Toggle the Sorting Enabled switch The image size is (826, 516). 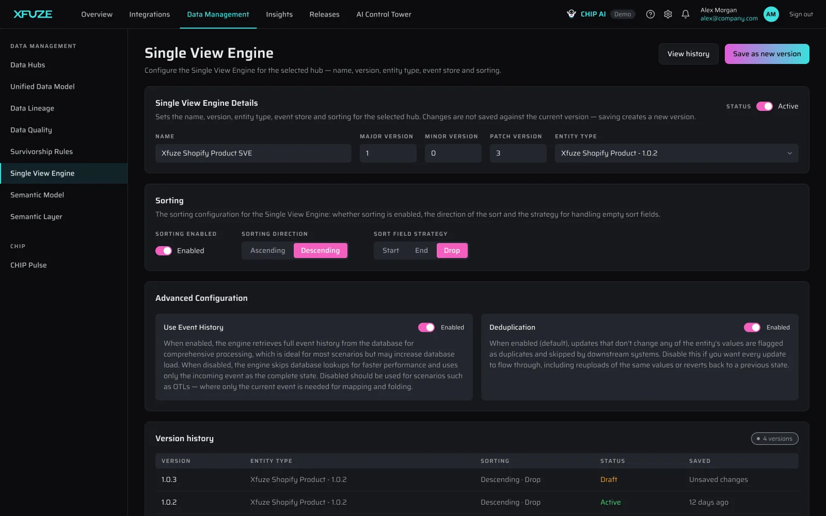164,251
